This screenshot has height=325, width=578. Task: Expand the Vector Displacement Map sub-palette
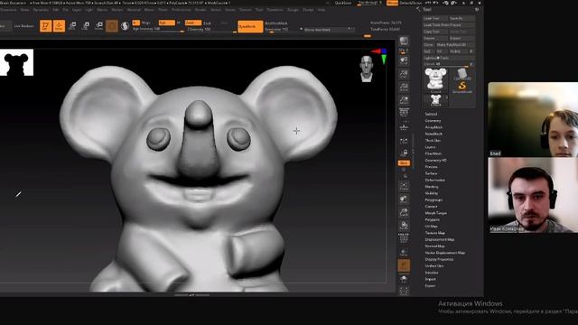pos(445,253)
